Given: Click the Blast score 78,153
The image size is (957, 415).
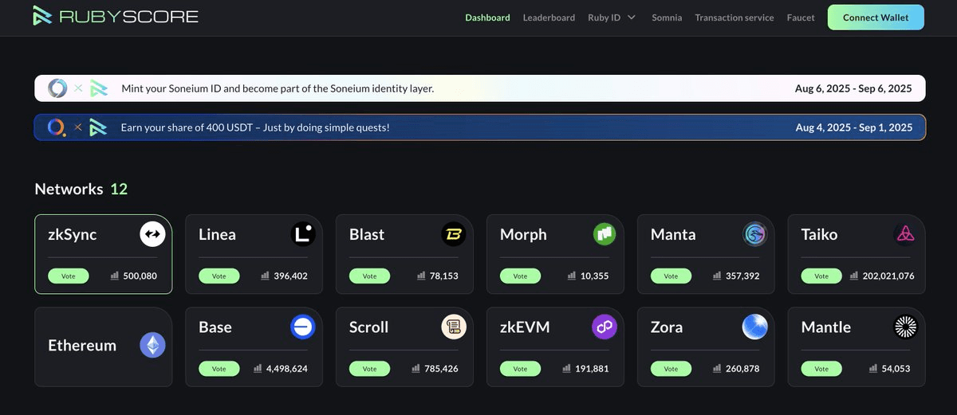Looking at the screenshot, I should (443, 276).
